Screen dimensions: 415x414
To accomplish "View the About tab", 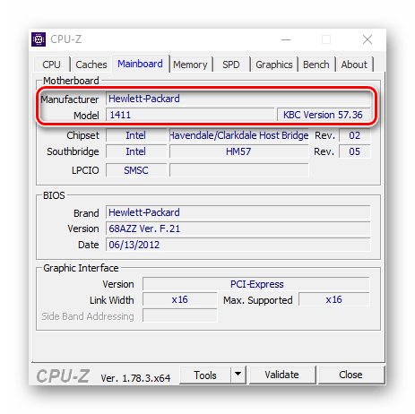I will (354, 65).
